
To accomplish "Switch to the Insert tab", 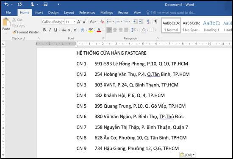I will tap(39, 13).
